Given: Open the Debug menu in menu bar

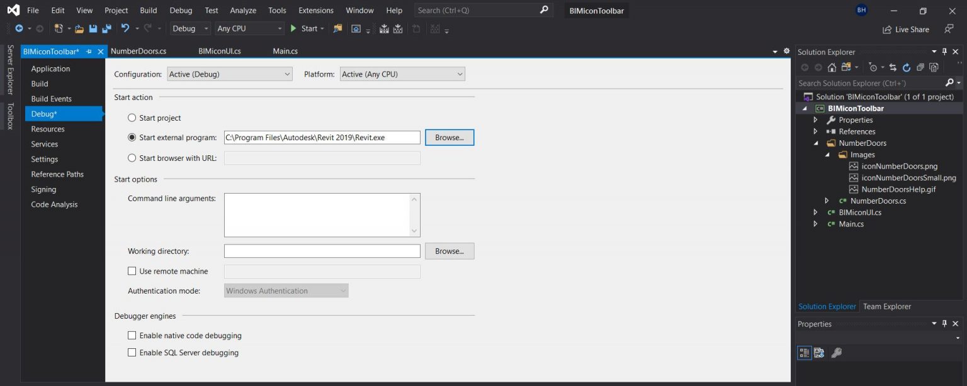Looking at the screenshot, I should (181, 10).
